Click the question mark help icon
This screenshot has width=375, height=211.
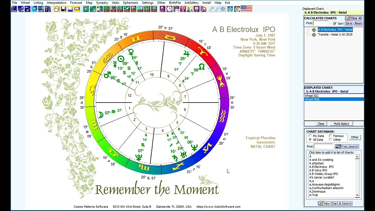pyautogui.click(x=183, y=9)
